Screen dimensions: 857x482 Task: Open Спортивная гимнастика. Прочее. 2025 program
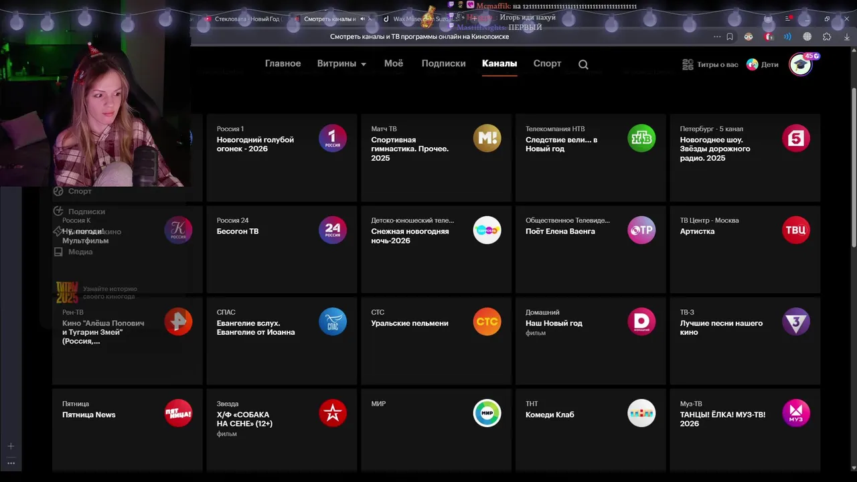[410, 149]
